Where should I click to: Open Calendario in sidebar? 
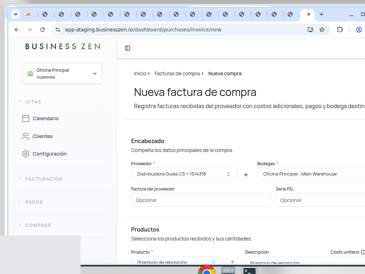[46, 118]
